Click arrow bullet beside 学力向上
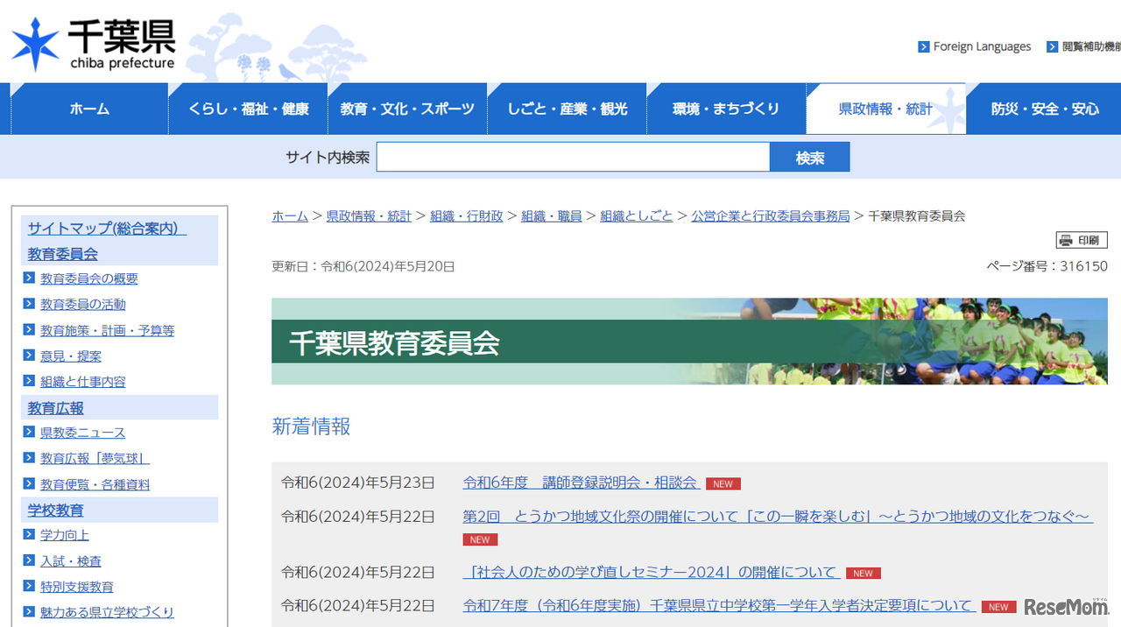Viewport: 1121px width, 627px height. click(x=30, y=535)
